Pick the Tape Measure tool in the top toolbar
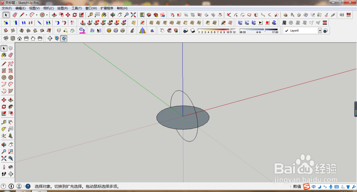The image size is (357, 192). (90, 15)
